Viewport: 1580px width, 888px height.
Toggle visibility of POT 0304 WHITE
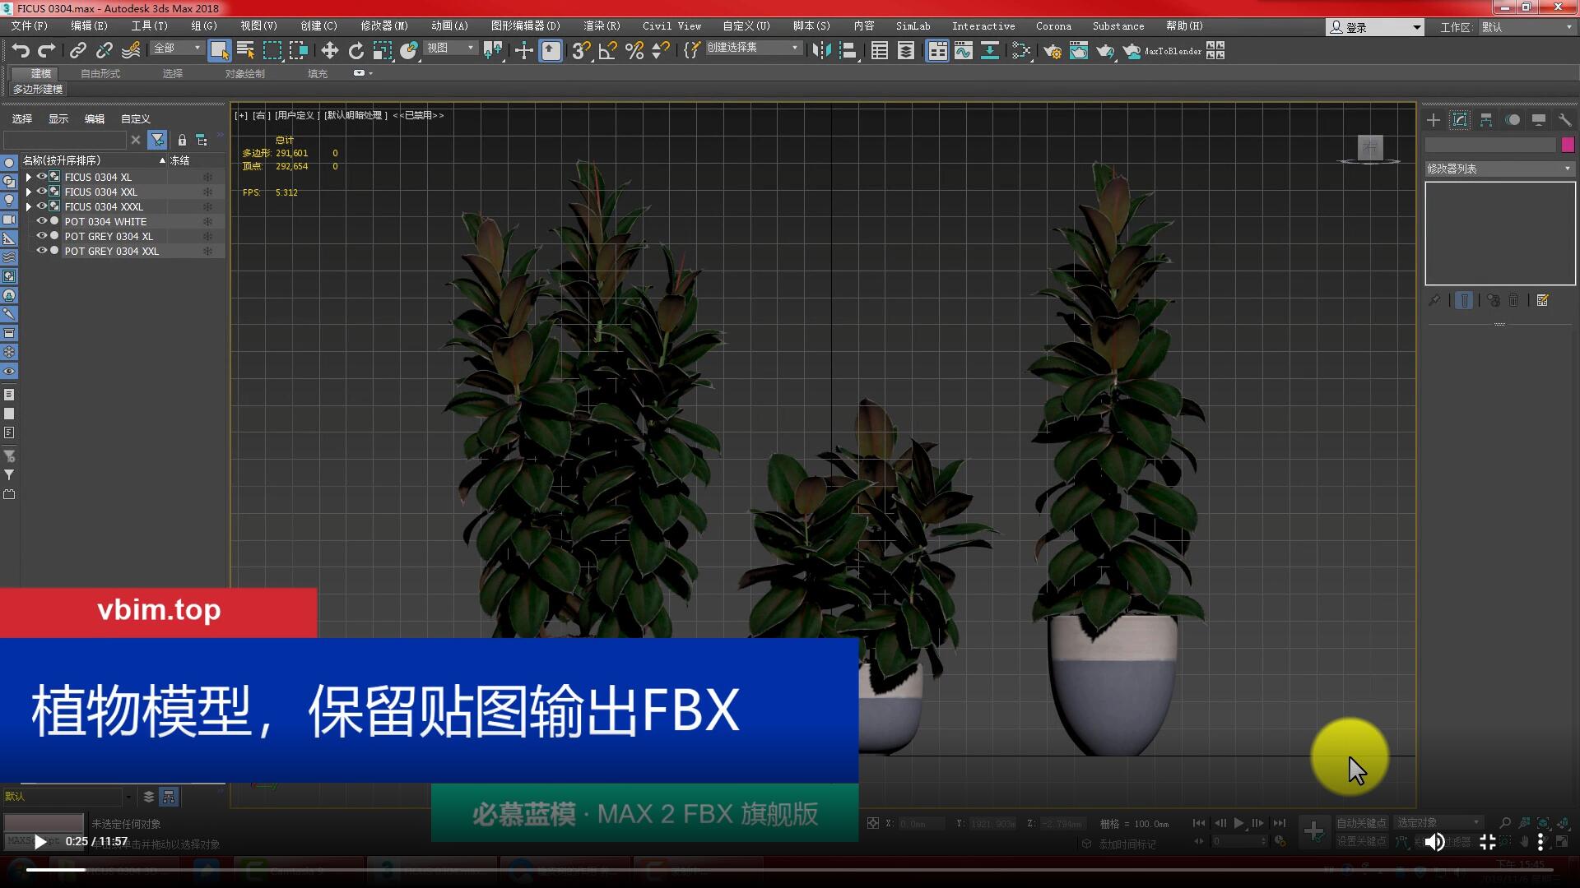[41, 221]
